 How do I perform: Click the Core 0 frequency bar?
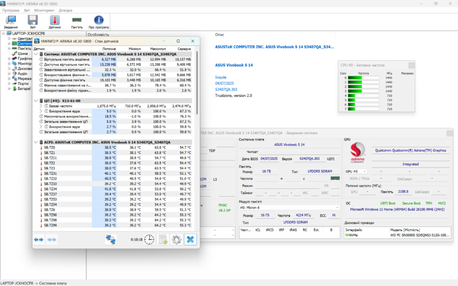[x=363, y=78]
